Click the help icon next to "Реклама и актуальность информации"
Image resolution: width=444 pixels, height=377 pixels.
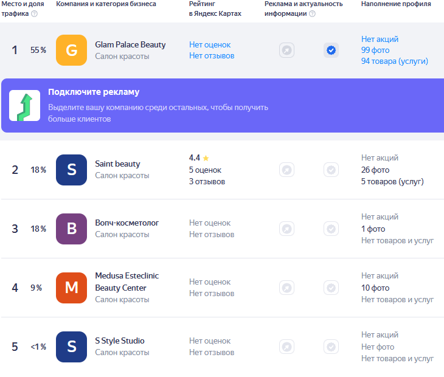[x=313, y=13]
